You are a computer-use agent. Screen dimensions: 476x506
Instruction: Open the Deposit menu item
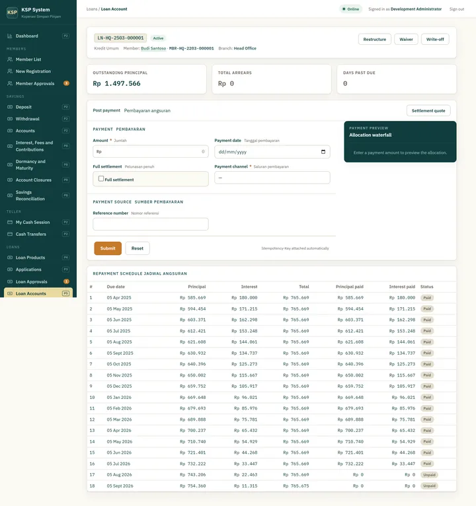38,107
